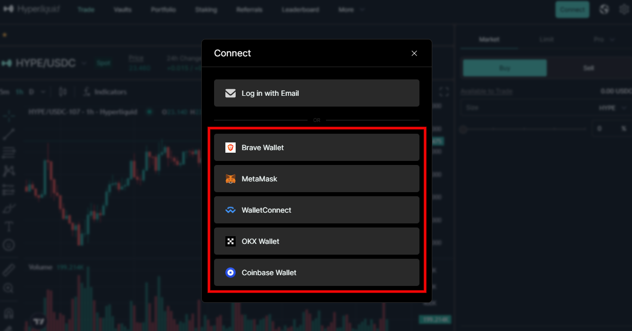
Task: Select the Buy side button
Action: (505, 68)
